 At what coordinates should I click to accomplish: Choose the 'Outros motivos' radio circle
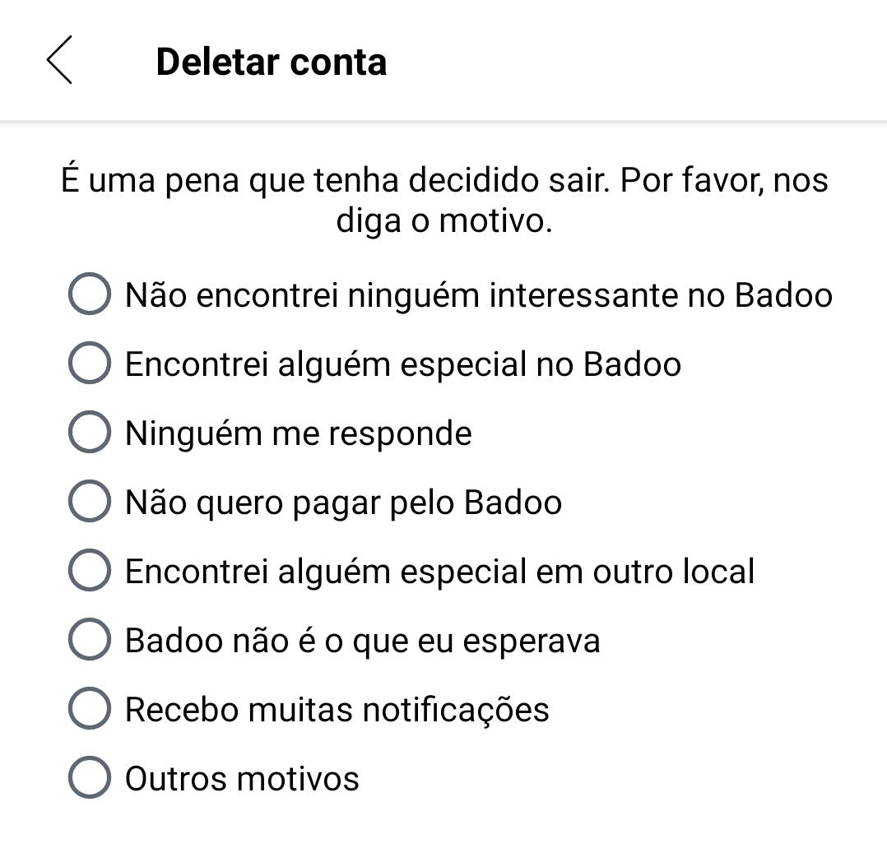[90, 776]
